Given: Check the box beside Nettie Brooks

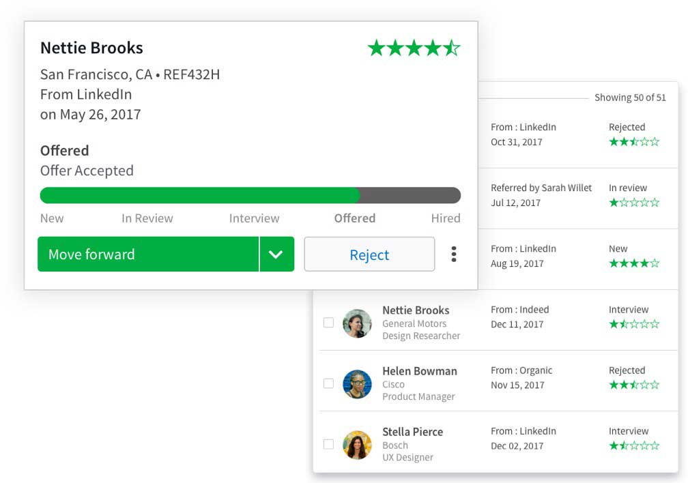Looking at the screenshot, I should pyautogui.click(x=328, y=323).
